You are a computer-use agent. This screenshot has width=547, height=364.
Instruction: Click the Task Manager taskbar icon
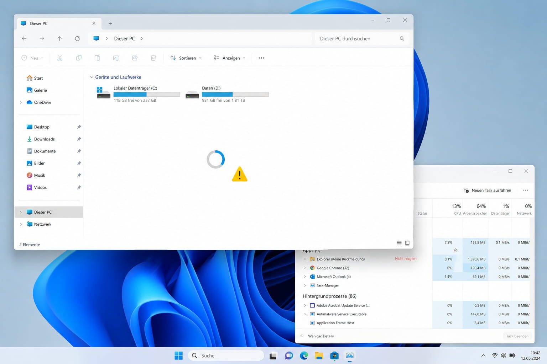[x=350, y=355]
